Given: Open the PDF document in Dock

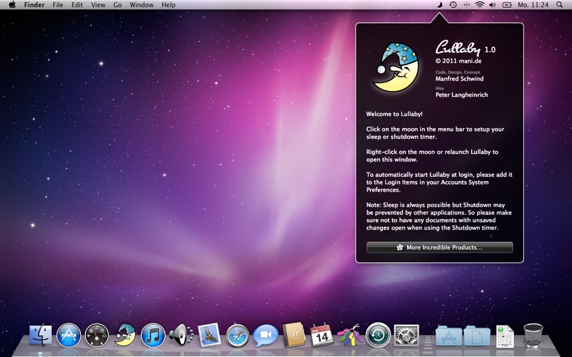Looking at the screenshot, I should click(x=505, y=336).
